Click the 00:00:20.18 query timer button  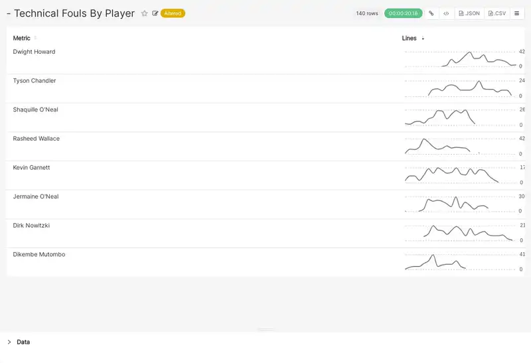(403, 13)
